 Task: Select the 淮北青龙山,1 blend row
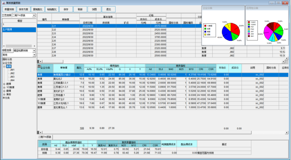click(163, 107)
